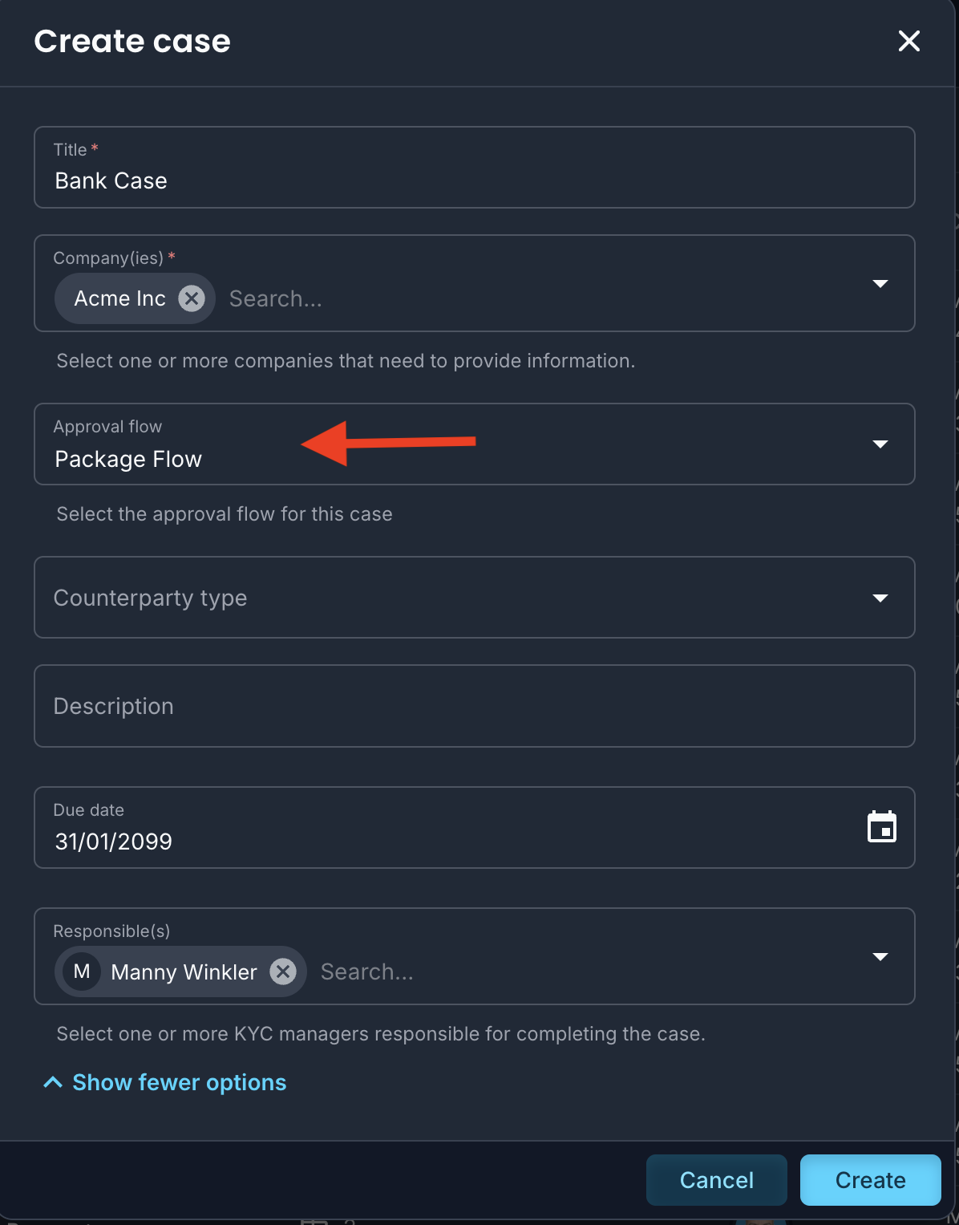Remove the Acme Inc company chip
This screenshot has width=959, height=1225.
click(x=191, y=298)
